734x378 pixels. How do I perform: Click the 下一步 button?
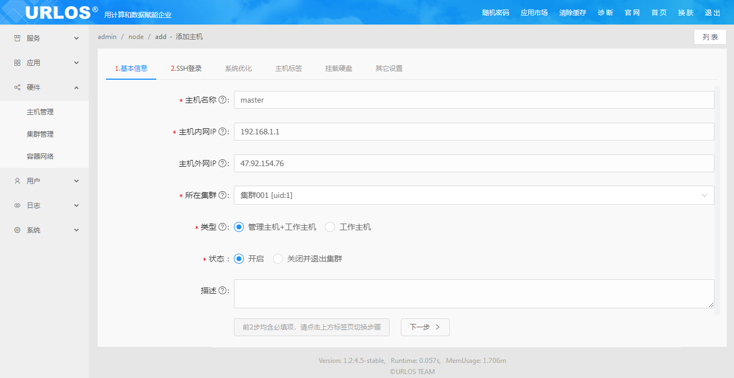[425, 327]
